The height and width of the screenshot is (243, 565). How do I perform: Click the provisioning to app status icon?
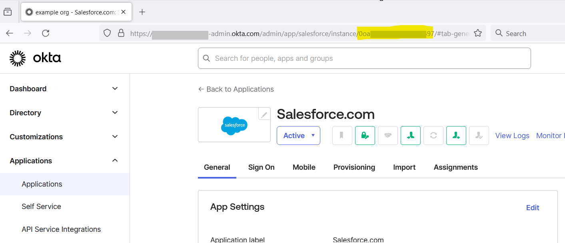pyautogui.click(x=456, y=135)
